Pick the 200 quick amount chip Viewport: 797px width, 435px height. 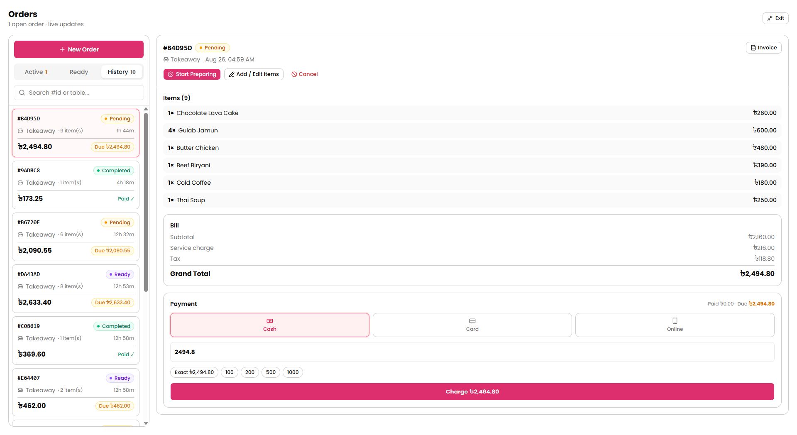click(250, 372)
